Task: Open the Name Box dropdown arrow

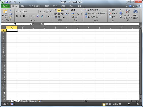Action: tap(31, 24)
